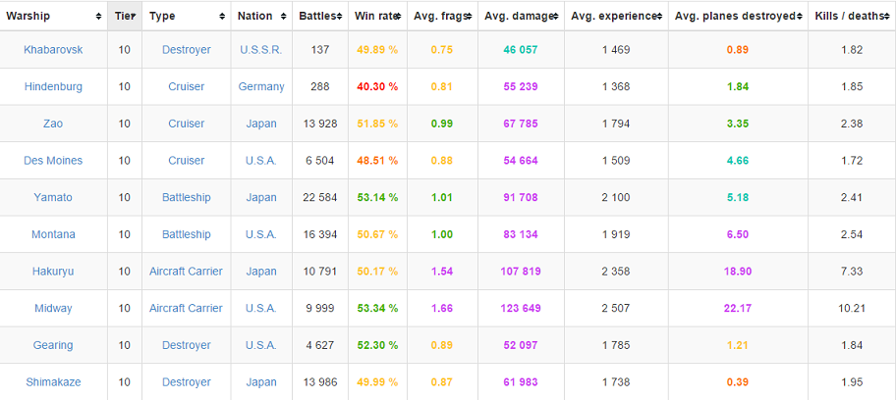Sort table by Avg. damage header
896x400 pixels.
tap(521, 16)
